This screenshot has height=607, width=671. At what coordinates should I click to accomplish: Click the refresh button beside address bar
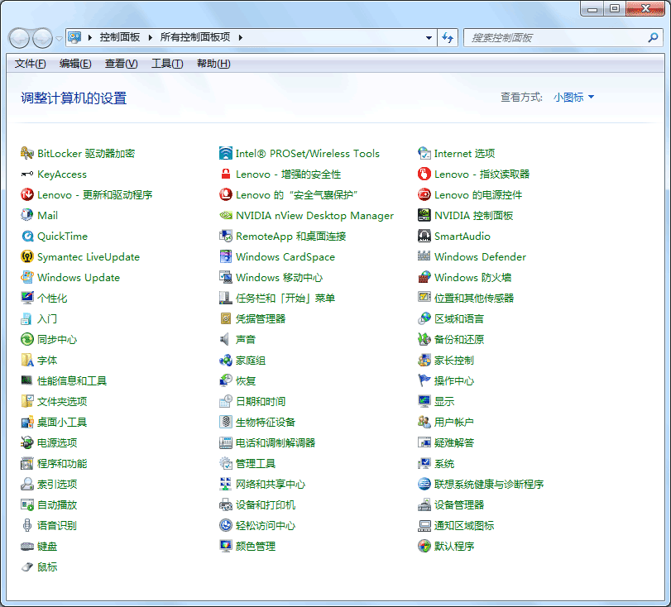pyautogui.click(x=448, y=38)
